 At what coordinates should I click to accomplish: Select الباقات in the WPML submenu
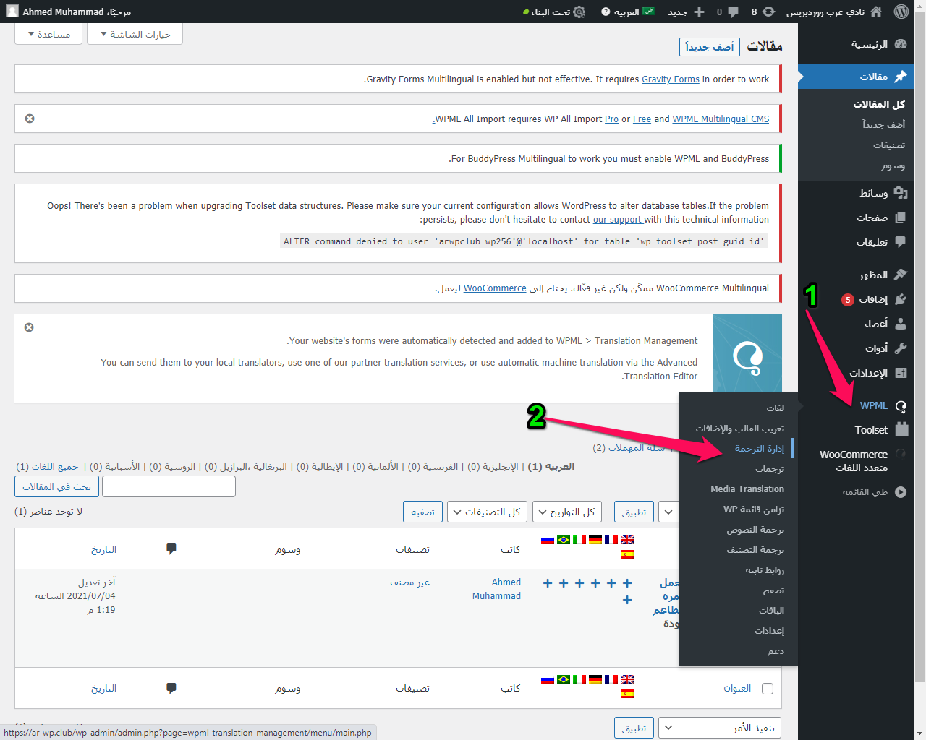pos(738,610)
